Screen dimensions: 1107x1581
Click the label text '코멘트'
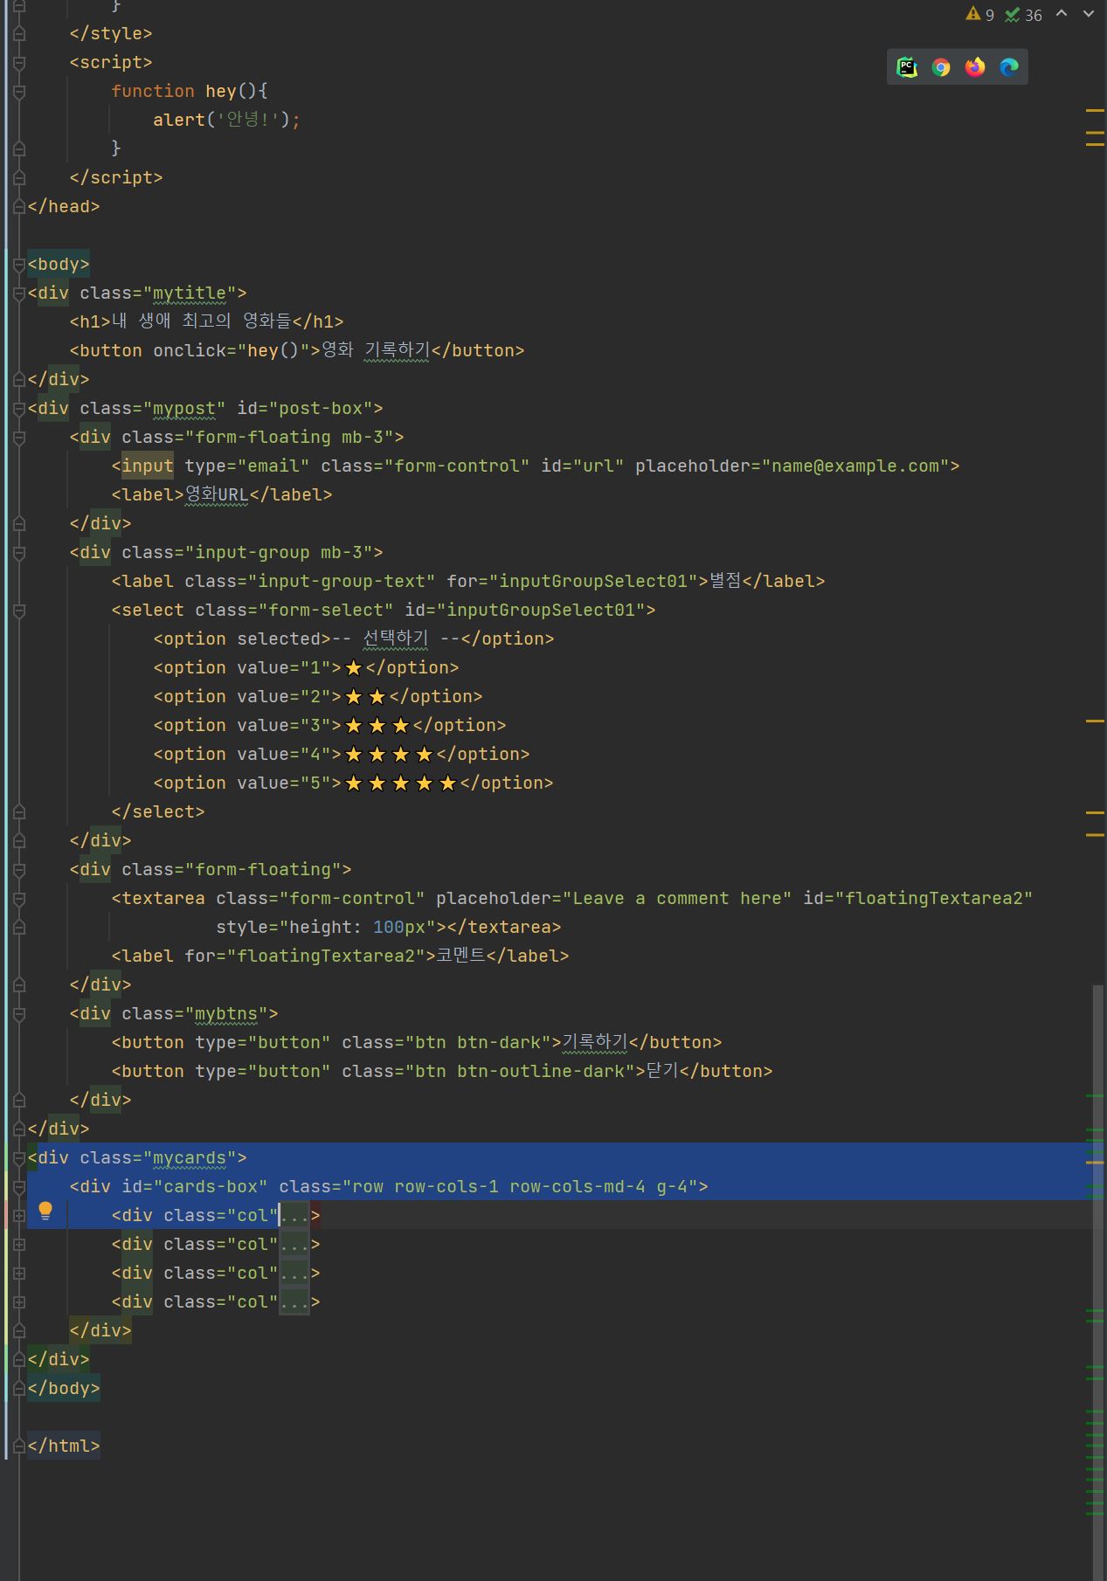460,956
